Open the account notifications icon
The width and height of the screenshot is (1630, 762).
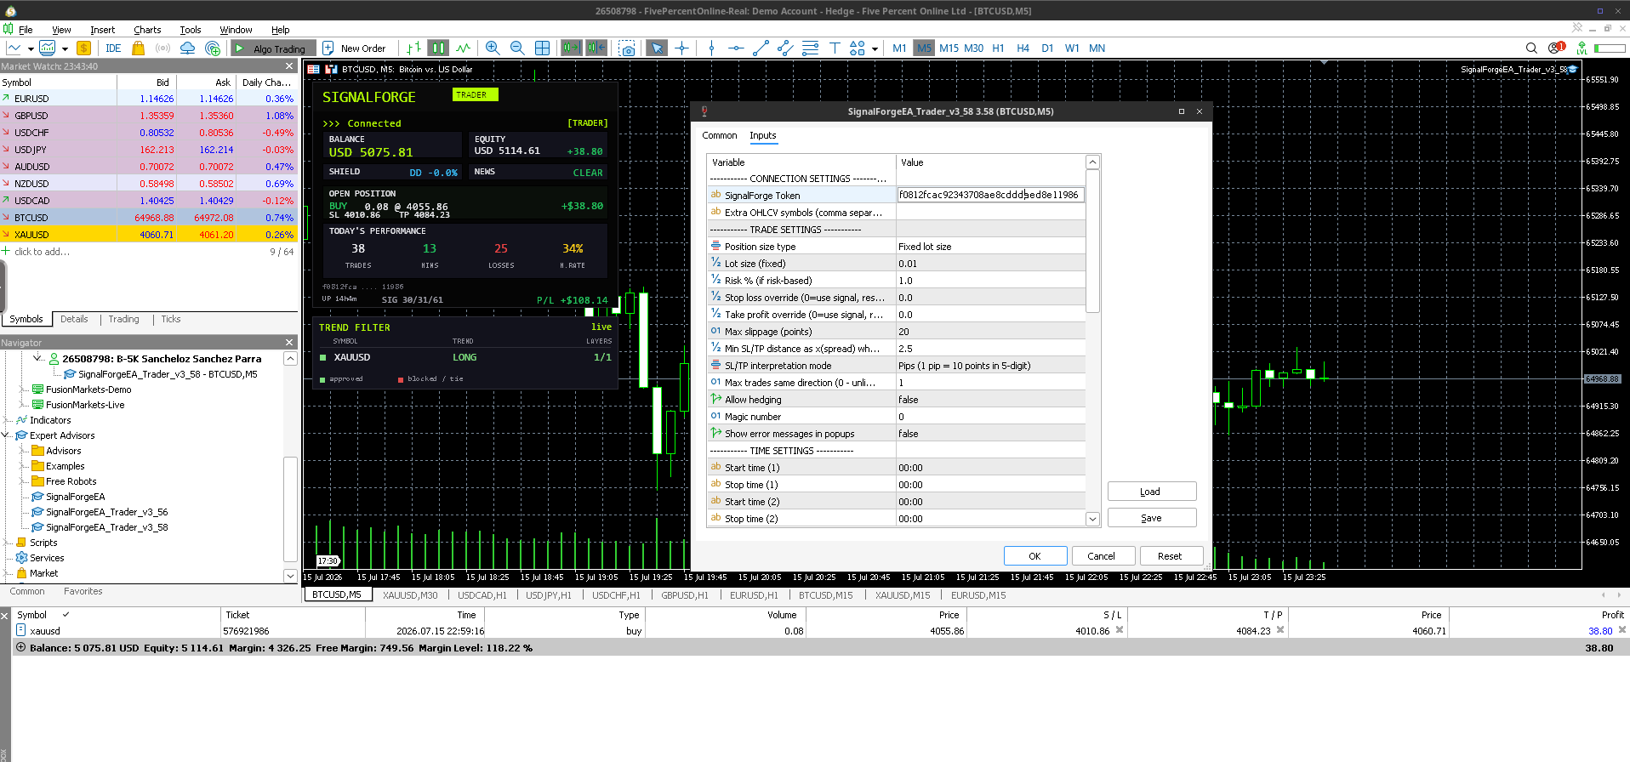click(x=1556, y=48)
